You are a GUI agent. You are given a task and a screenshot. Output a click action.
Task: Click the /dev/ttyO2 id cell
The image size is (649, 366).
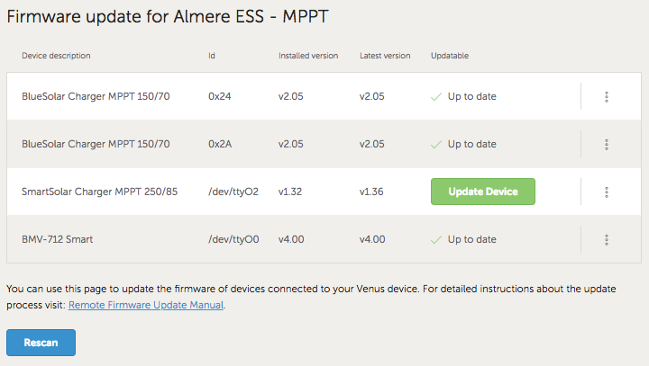(x=233, y=192)
